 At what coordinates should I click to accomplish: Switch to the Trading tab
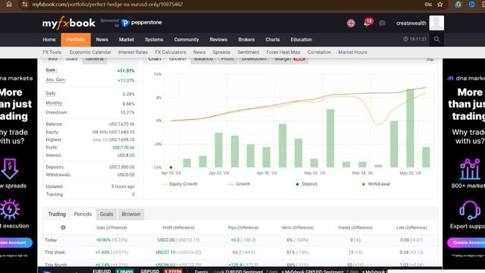pos(57,214)
